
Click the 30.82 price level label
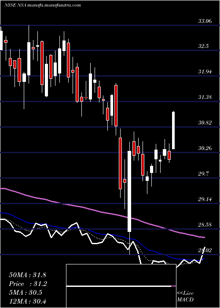(x=205, y=123)
